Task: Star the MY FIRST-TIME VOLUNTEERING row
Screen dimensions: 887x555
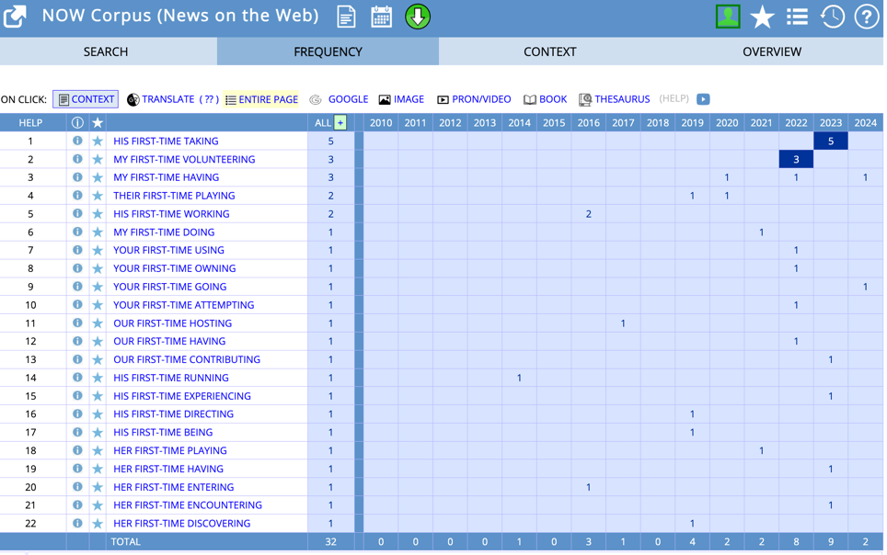Action: click(x=98, y=159)
